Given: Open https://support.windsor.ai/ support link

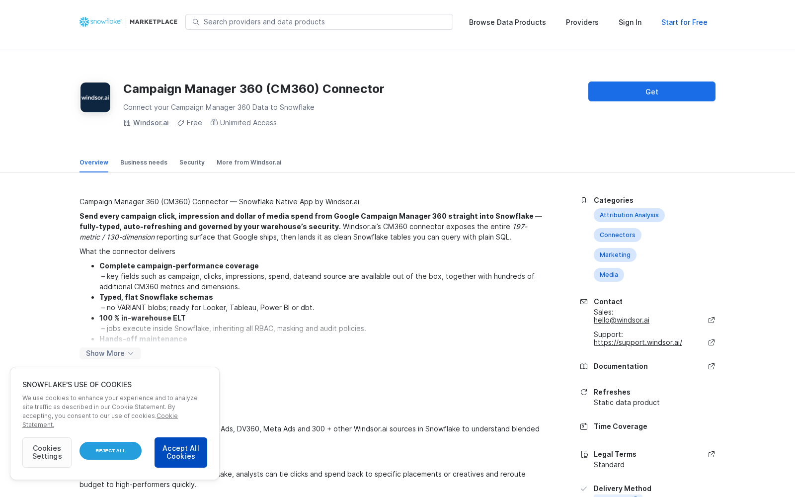Looking at the screenshot, I should tap(638, 342).
